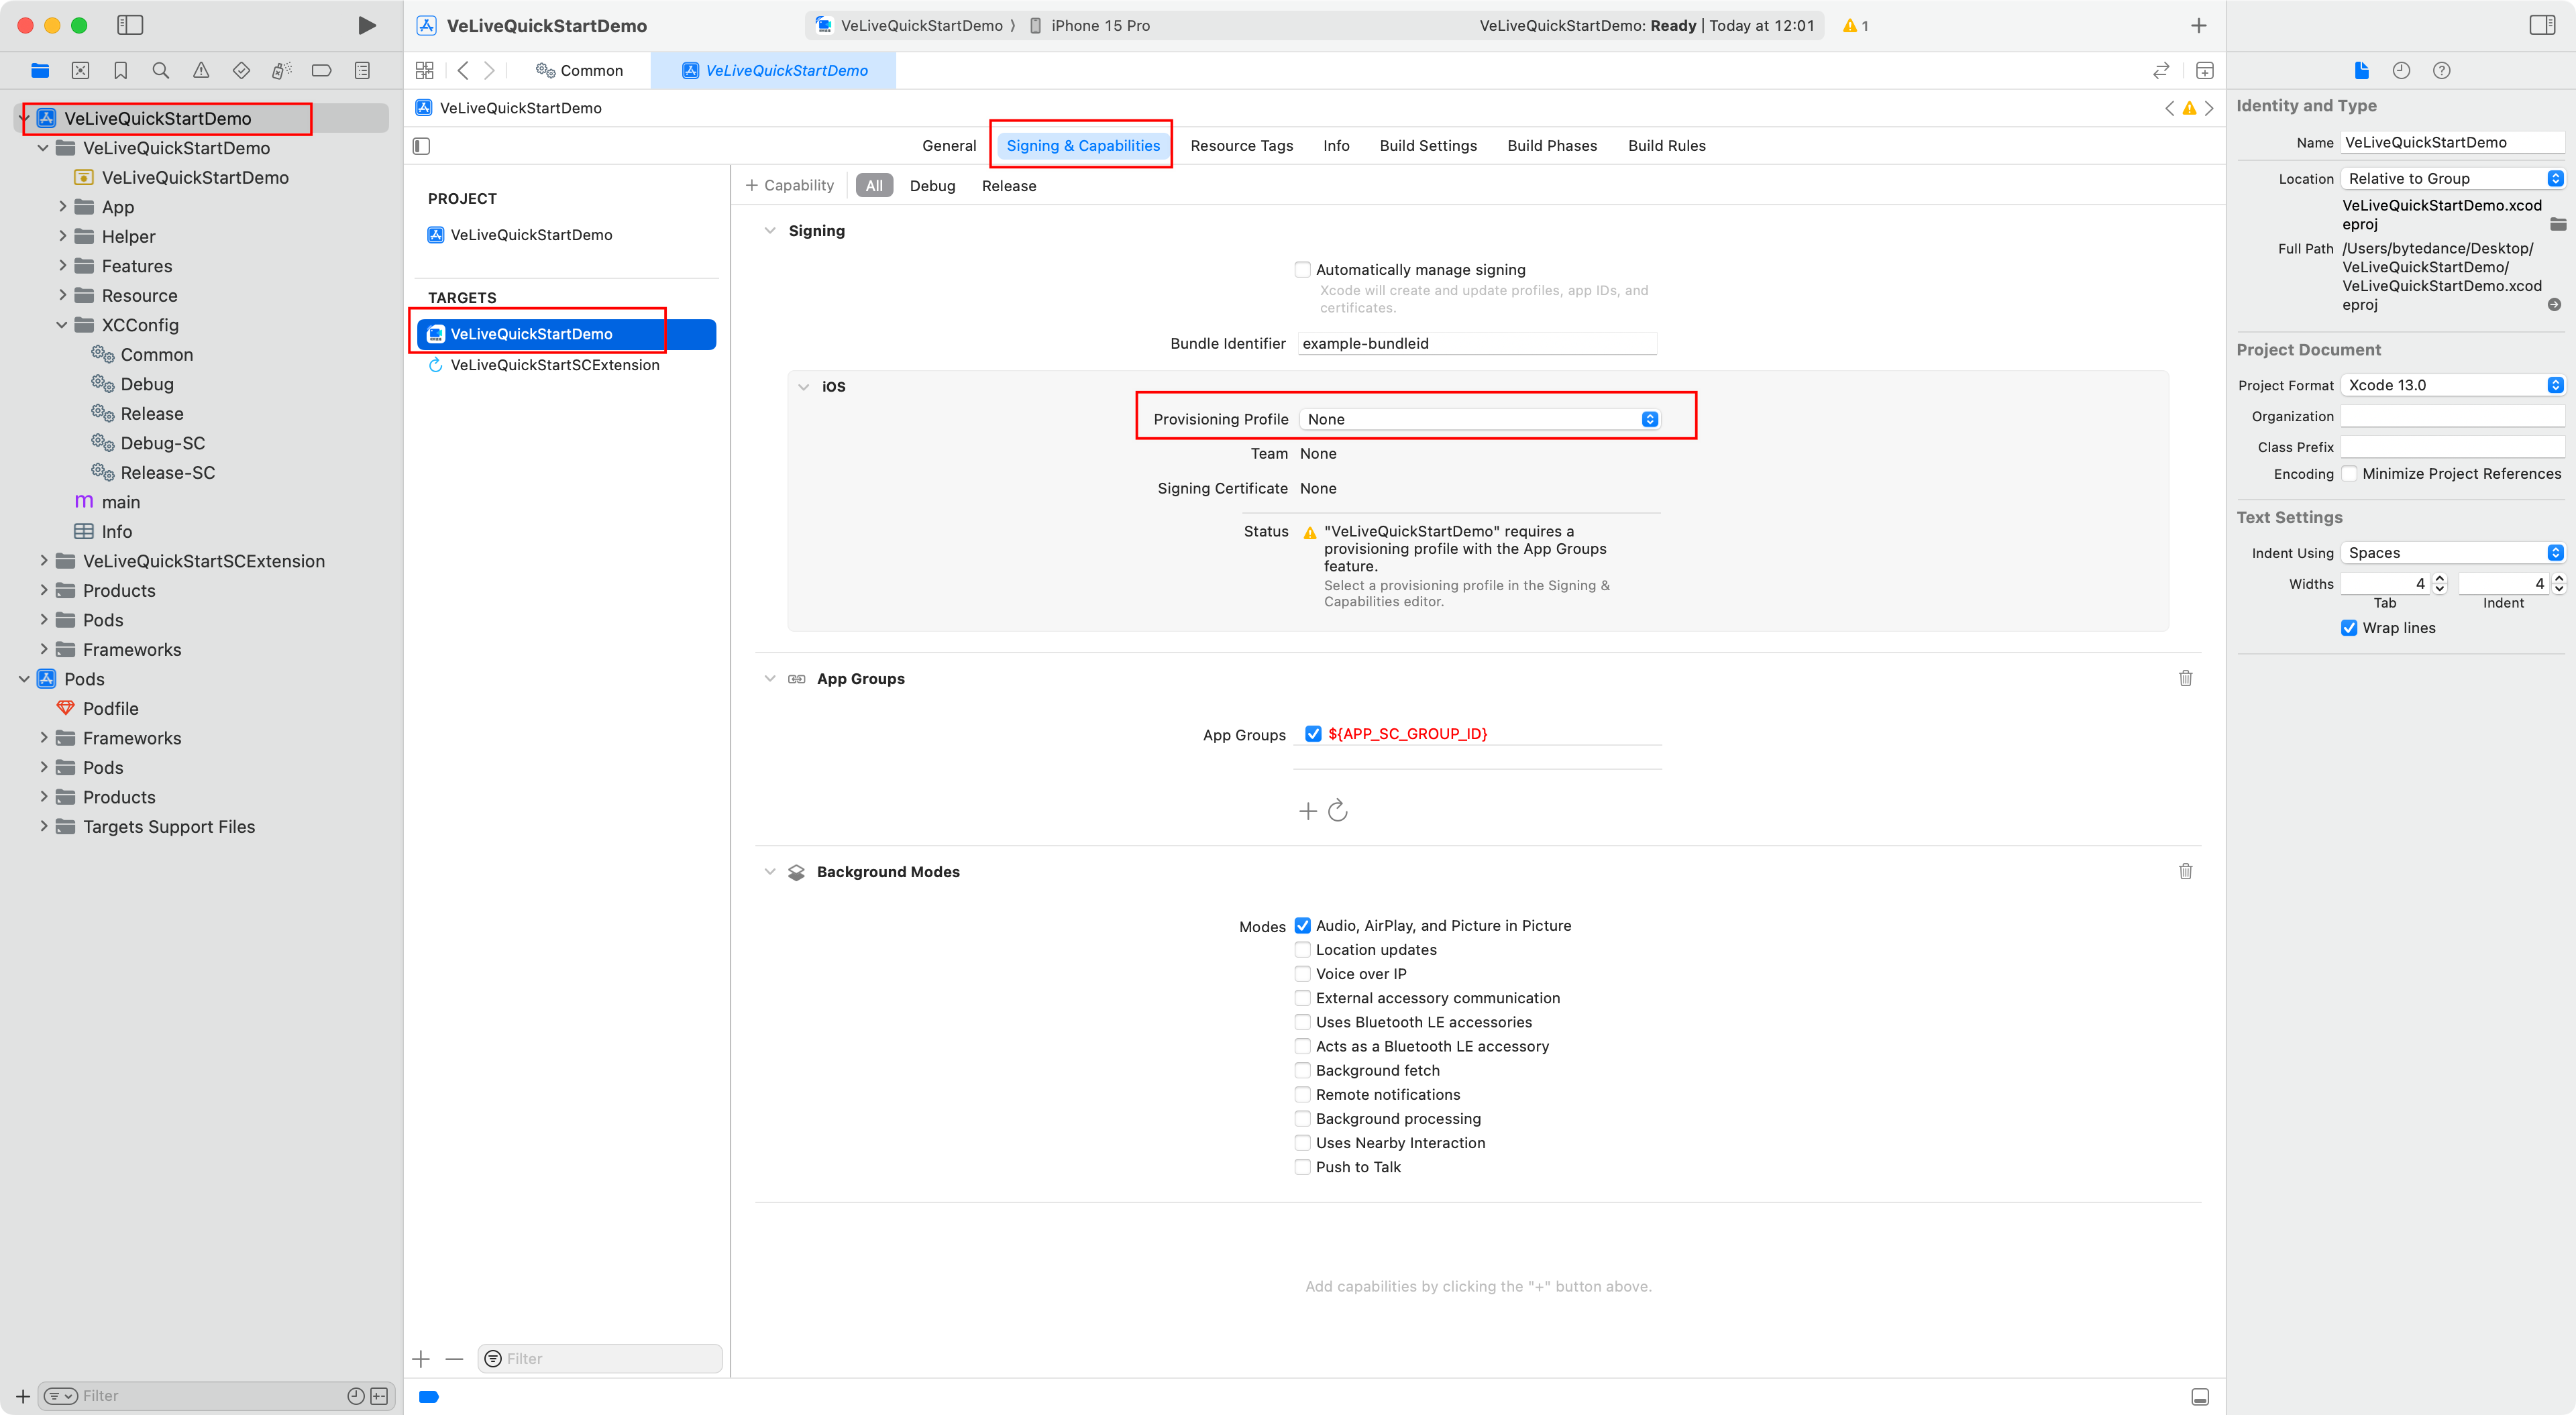Toggle the inspector panel icon at top right
This screenshot has width=2576, height=1415.
pos(2543,25)
